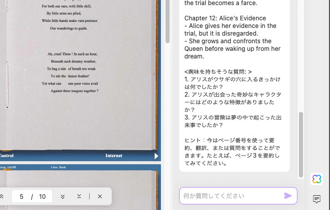
Task: Click the poem line "Against three tongues together ?"
Action: click(x=74, y=91)
